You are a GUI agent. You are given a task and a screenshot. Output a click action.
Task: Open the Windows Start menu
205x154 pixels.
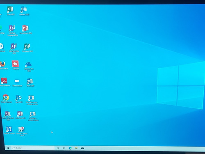pos(8,148)
